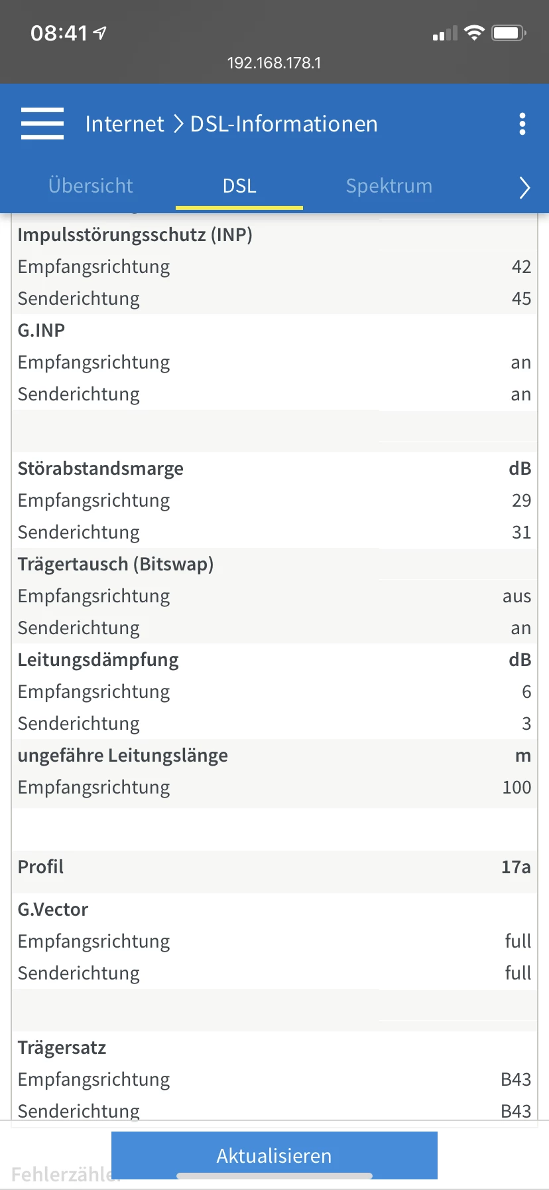The height and width of the screenshot is (1190, 549).
Task: Open the three-dot options menu
Action: click(522, 124)
